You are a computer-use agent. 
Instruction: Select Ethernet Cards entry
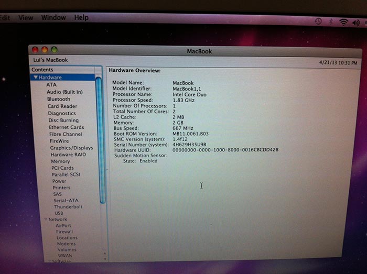point(66,127)
